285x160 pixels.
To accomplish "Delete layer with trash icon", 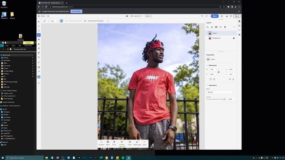I will point(225,27).
